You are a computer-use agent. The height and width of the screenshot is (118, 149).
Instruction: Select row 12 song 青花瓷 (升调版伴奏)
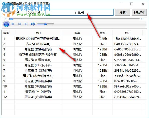(x=38, y=97)
